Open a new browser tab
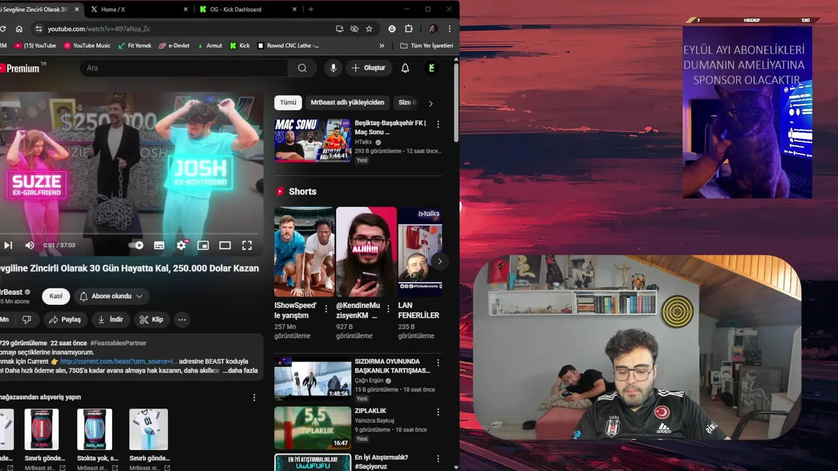This screenshot has height=471, width=838. click(x=310, y=9)
